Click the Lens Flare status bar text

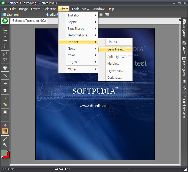(x=8, y=169)
